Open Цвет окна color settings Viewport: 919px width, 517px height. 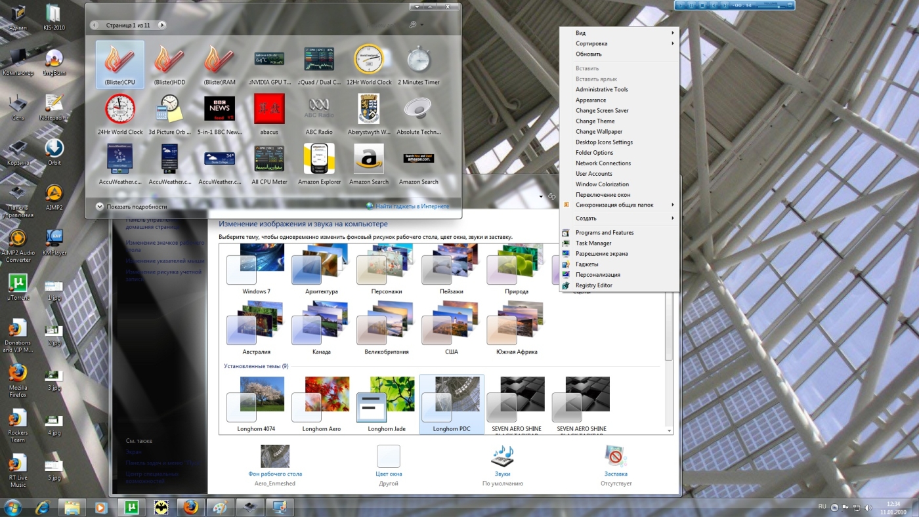[389, 474]
